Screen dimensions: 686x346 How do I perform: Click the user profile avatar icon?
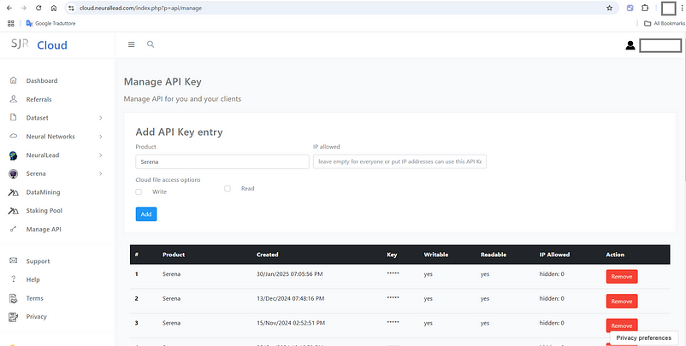click(630, 45)
